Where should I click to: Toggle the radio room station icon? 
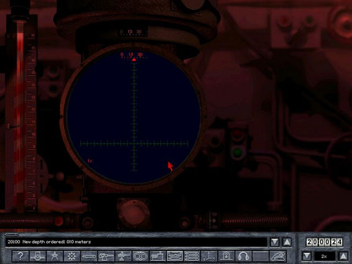(x=226, y=256)
